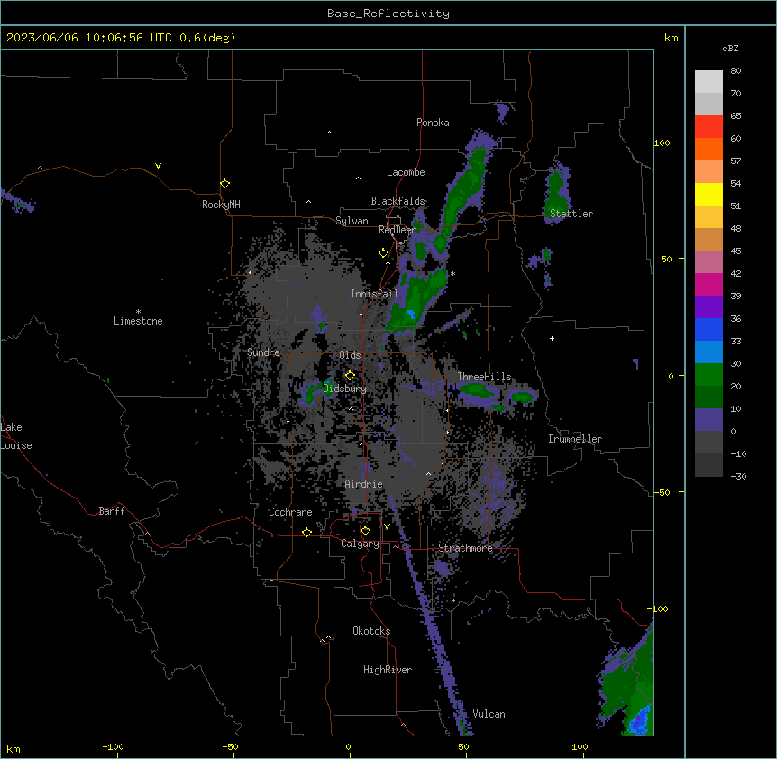777x759 pixels.
Task: Click the RedDeer city label
Action: pyautogui.click(x=397, y=230)
